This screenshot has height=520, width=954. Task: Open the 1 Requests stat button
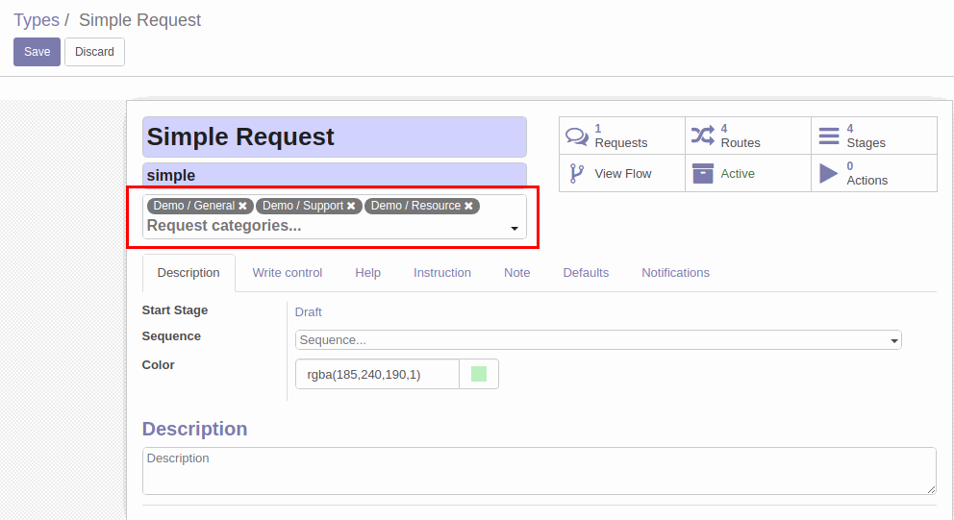tap(622, 136)
